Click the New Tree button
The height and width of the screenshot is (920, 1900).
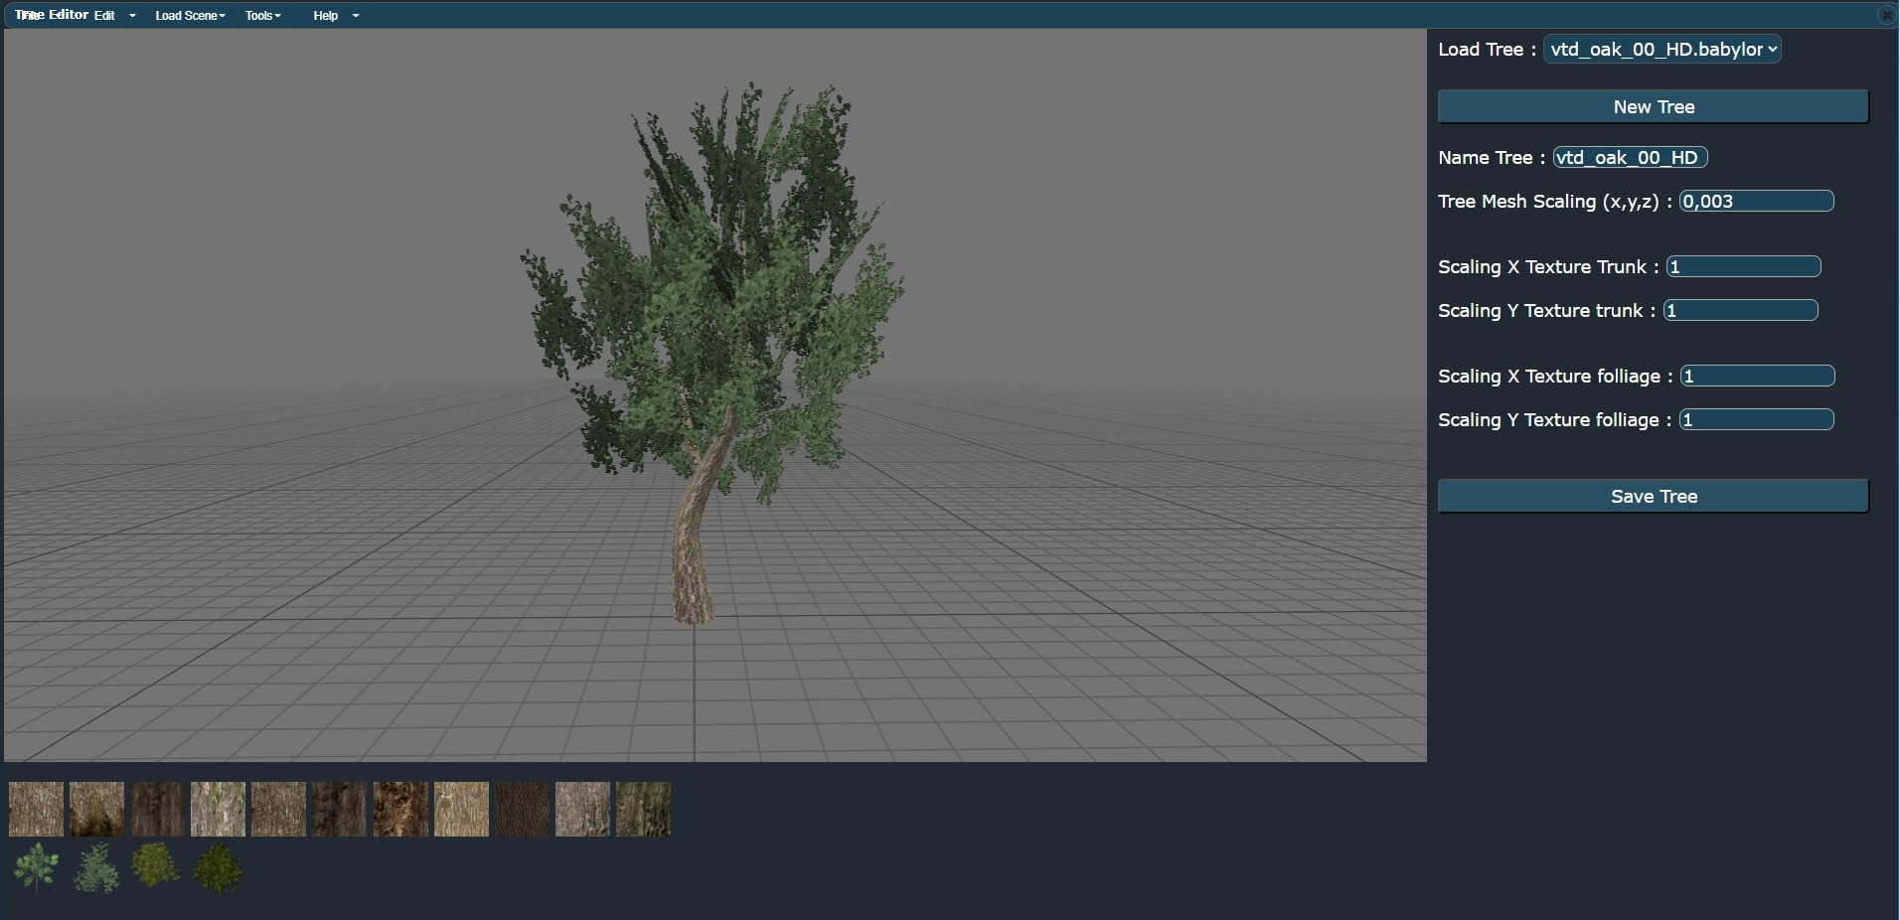click(x=1653, y=107)
